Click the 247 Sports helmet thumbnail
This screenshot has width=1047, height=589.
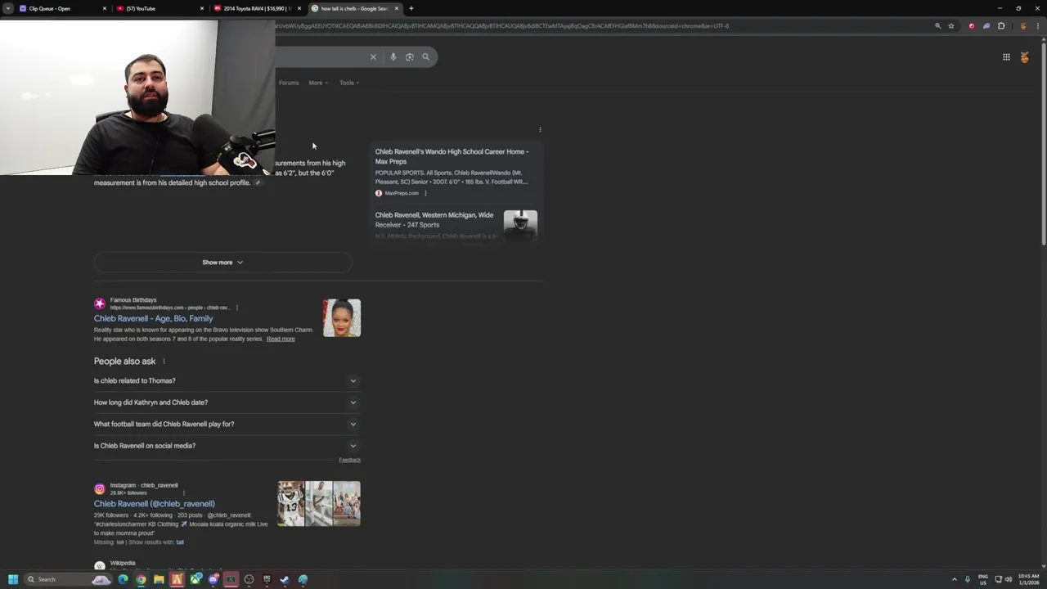pos(520,225)
